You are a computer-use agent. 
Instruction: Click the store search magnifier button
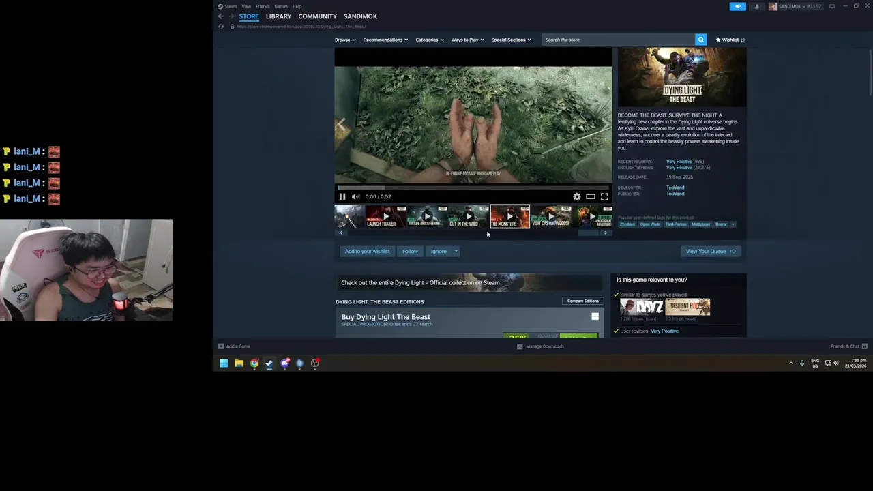700,40
